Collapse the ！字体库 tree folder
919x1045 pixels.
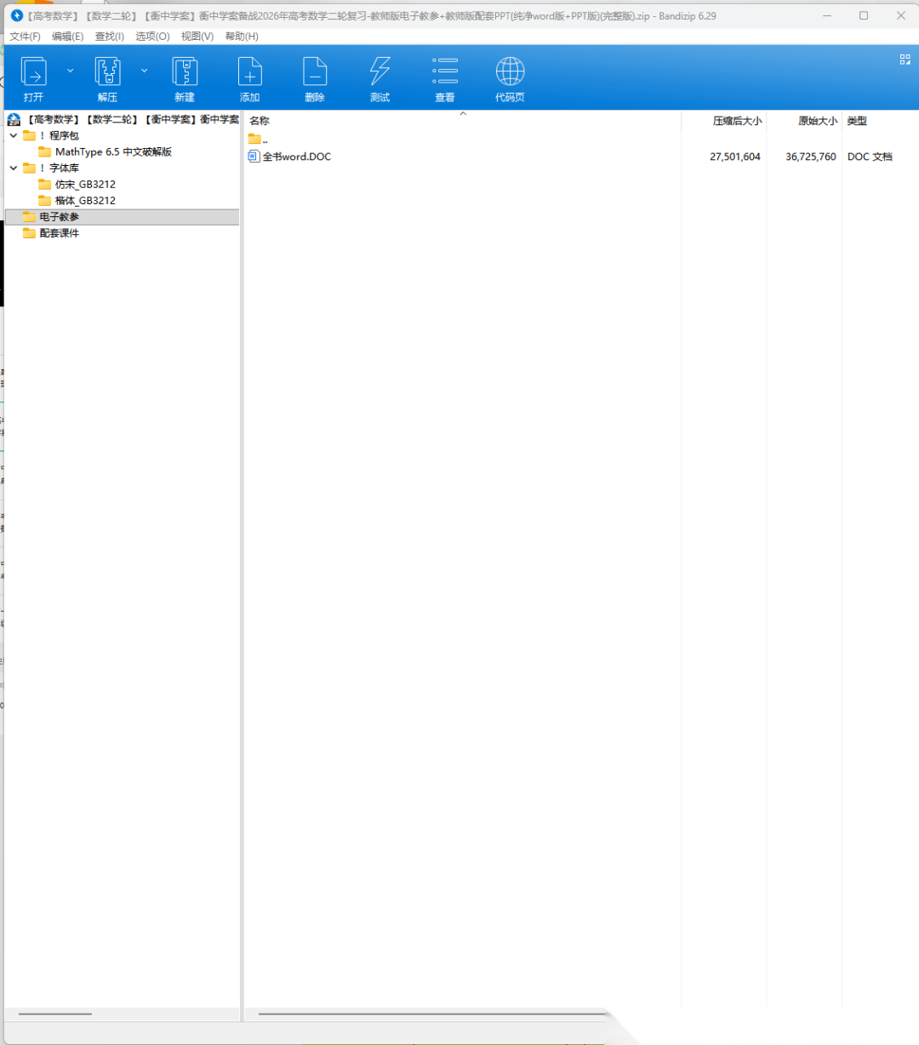pyautogui.click(x=14, y=168)
